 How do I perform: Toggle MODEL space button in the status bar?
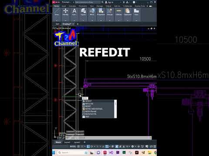pyautogui.click(x=73, y=146)
